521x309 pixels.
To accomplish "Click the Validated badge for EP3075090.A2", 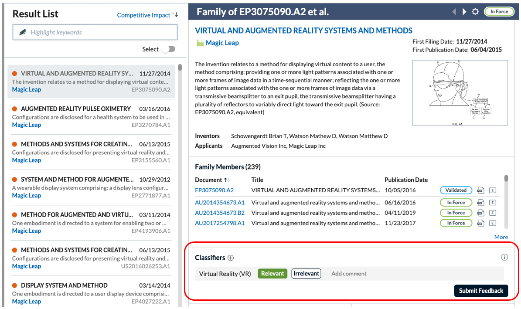I will coord(456,190).
